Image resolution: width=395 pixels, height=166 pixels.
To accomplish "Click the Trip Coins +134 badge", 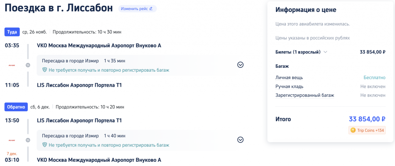I will point(367,130).
